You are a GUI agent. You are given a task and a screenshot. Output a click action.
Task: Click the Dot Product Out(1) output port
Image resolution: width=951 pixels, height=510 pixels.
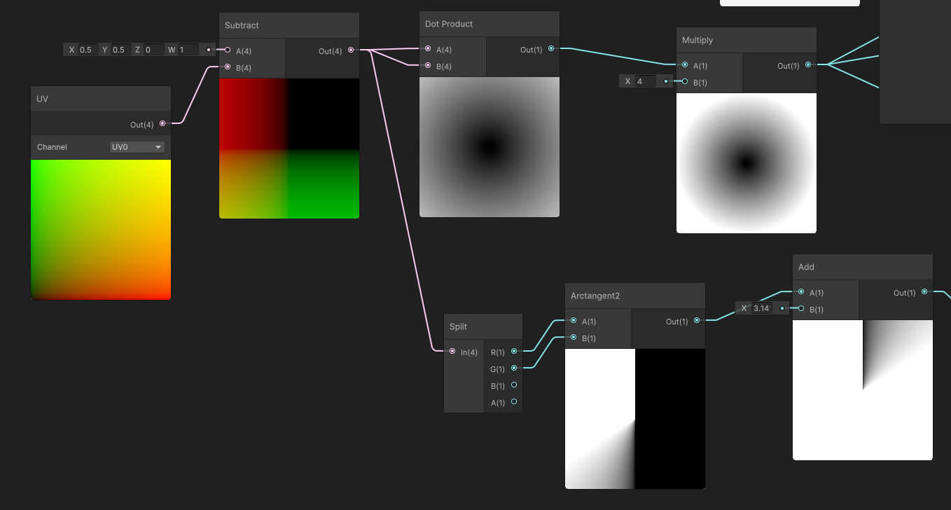[551, 48]
